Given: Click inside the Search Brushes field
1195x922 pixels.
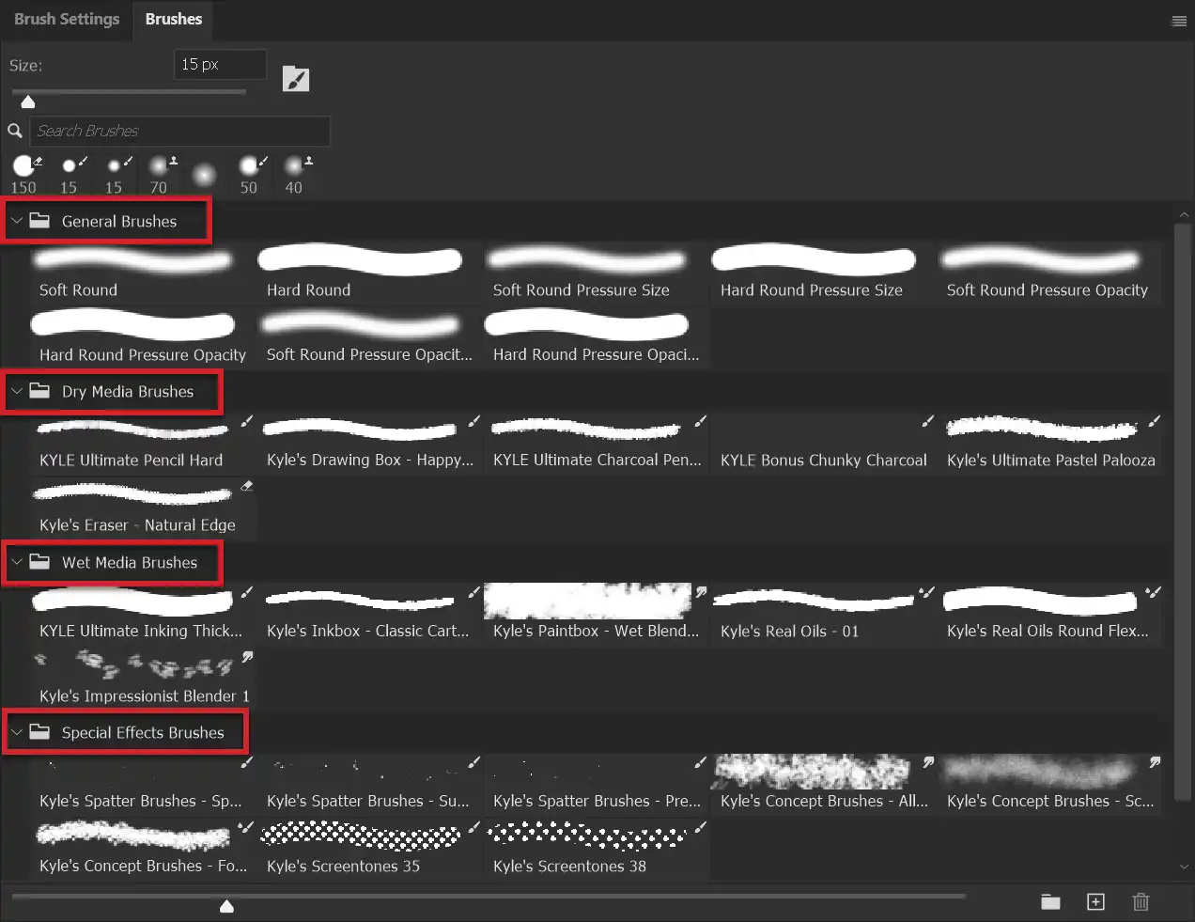Looking at the screenshot, I should (x=178, y=131).
